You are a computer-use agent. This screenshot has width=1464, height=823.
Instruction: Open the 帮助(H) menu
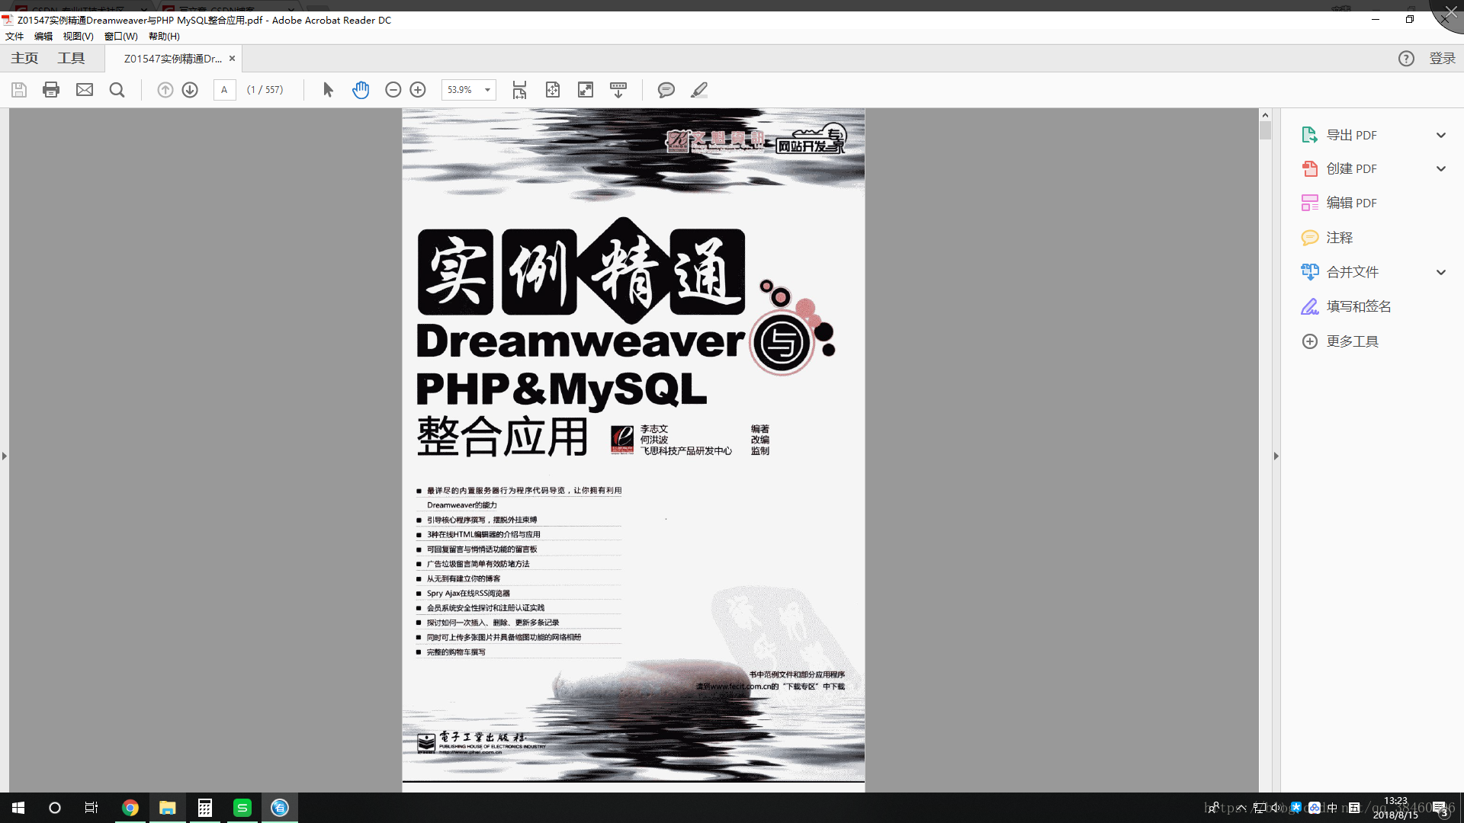click(x=164, y=37)
